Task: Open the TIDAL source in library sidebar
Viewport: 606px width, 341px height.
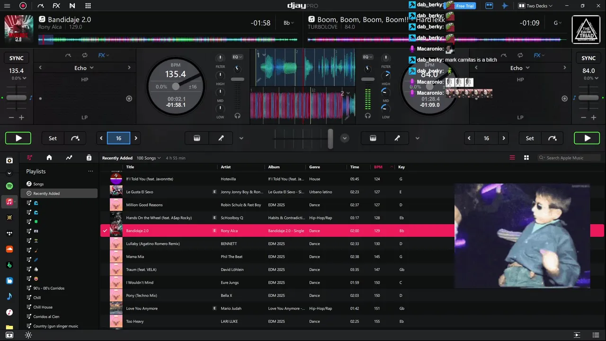Action: (9, 233)
